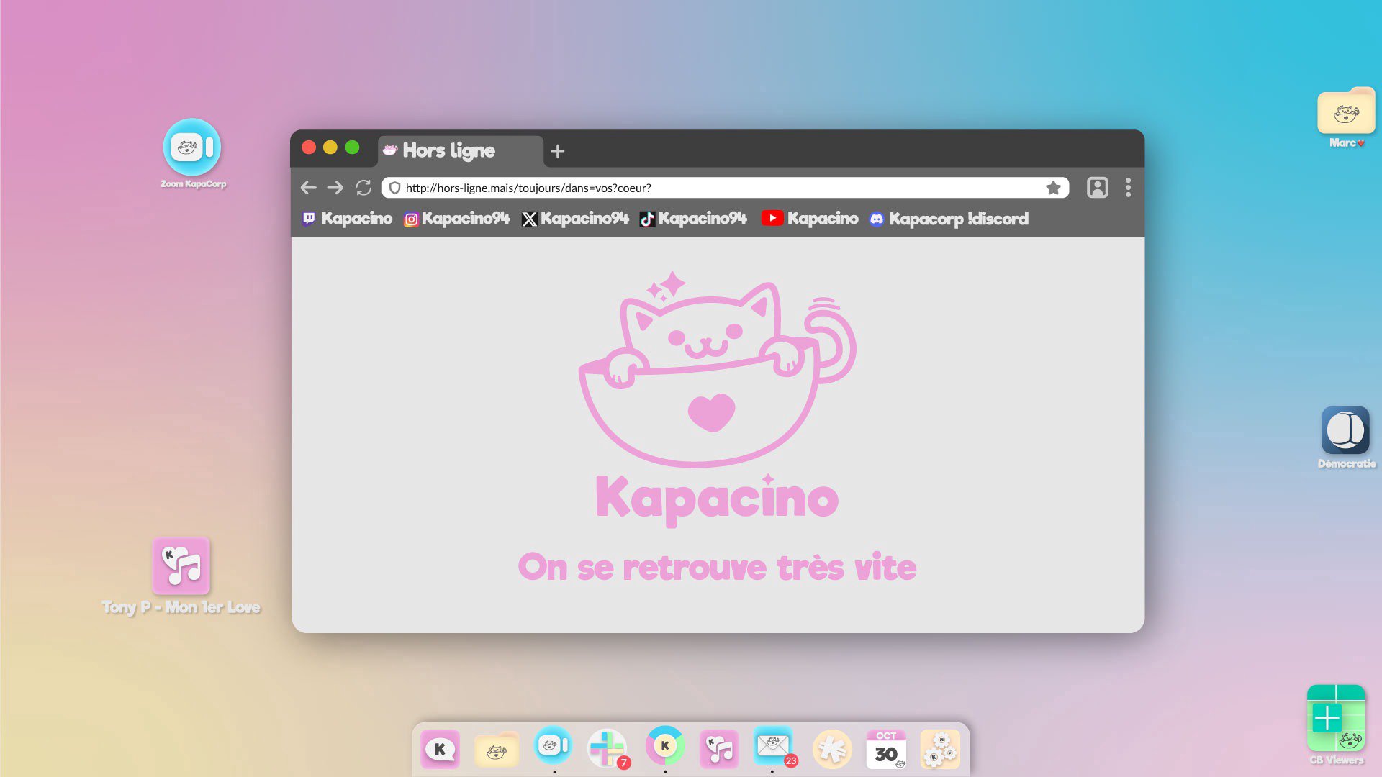Open the Kapacorp !discord bookmark
This screenshot has height=777, width=1382.
pos(949,219)
